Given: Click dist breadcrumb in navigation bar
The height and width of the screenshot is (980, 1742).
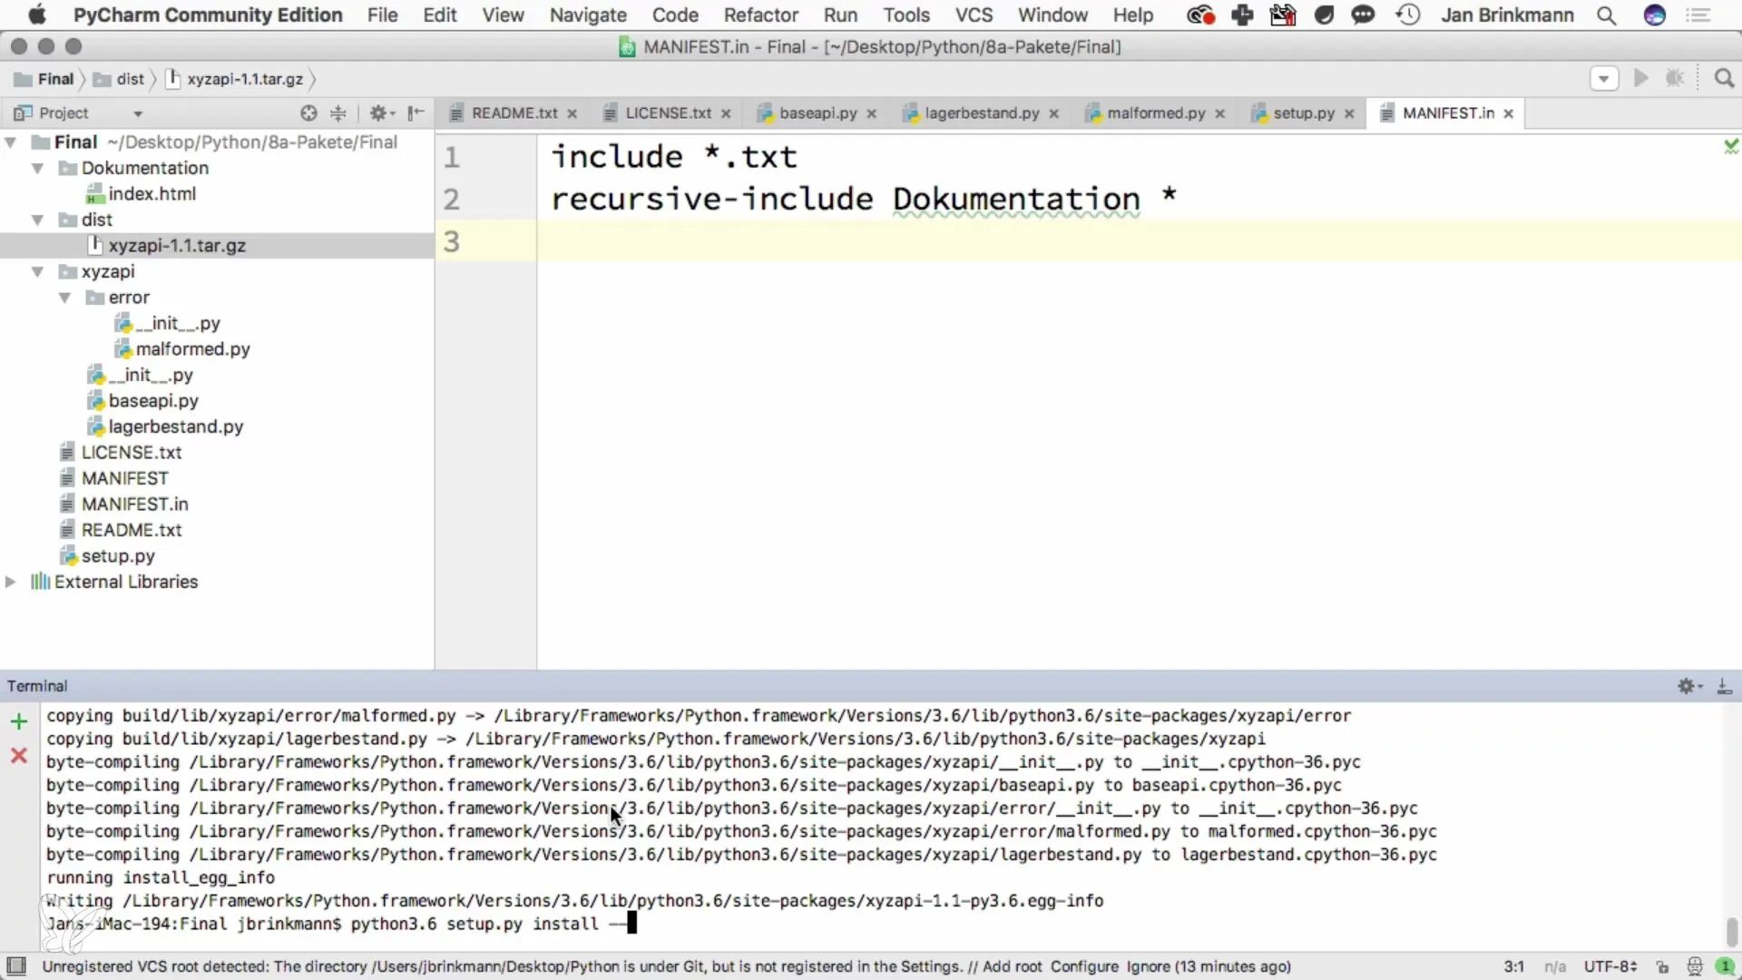Looking at the screenshot, I should pos(120,79).
